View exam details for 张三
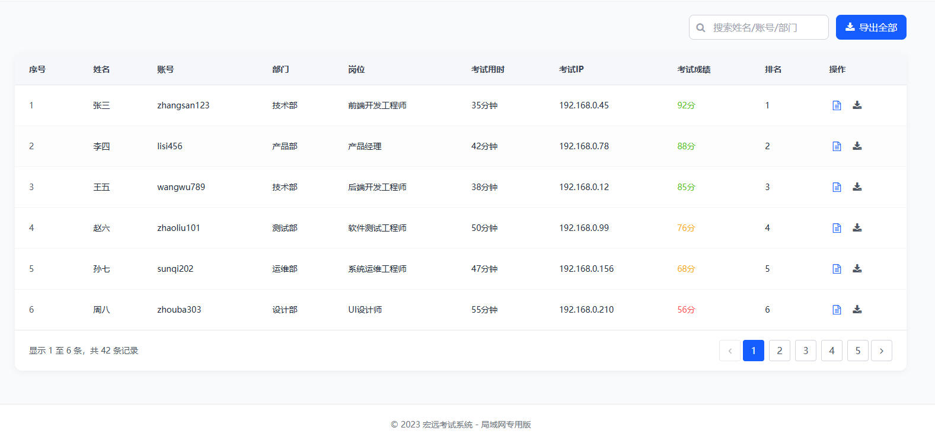 [837, 105]
